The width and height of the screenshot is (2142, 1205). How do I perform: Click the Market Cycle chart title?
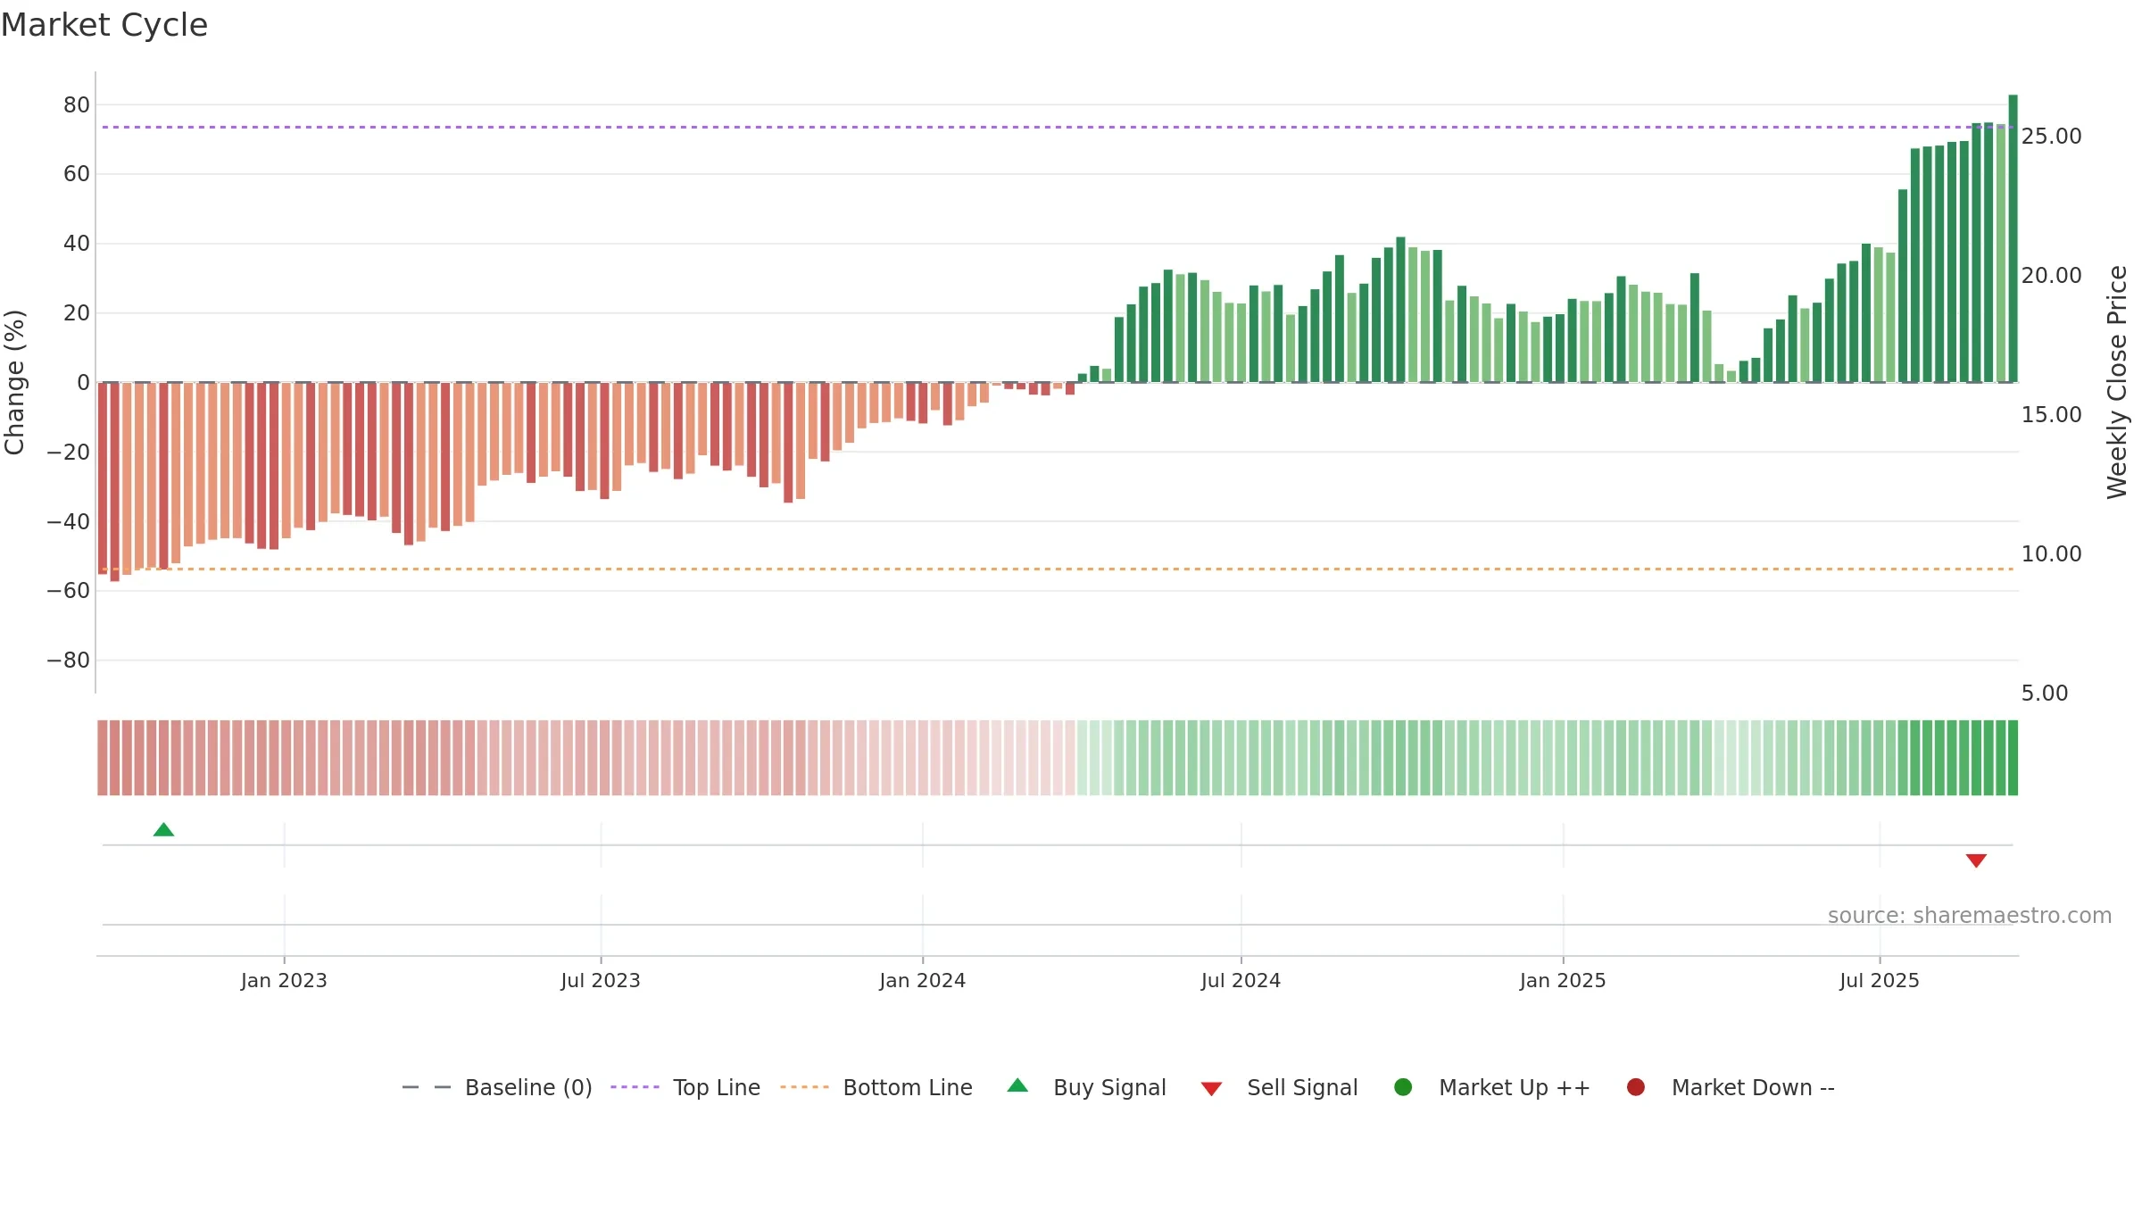click(x=104, y=25)
